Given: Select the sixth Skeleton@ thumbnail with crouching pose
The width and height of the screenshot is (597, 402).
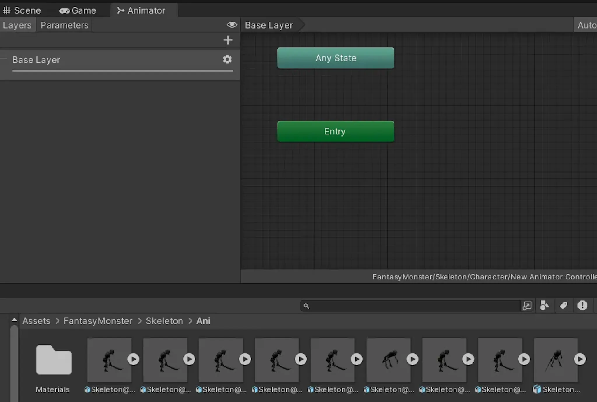Looking at the screenshot, I should 389,360.
